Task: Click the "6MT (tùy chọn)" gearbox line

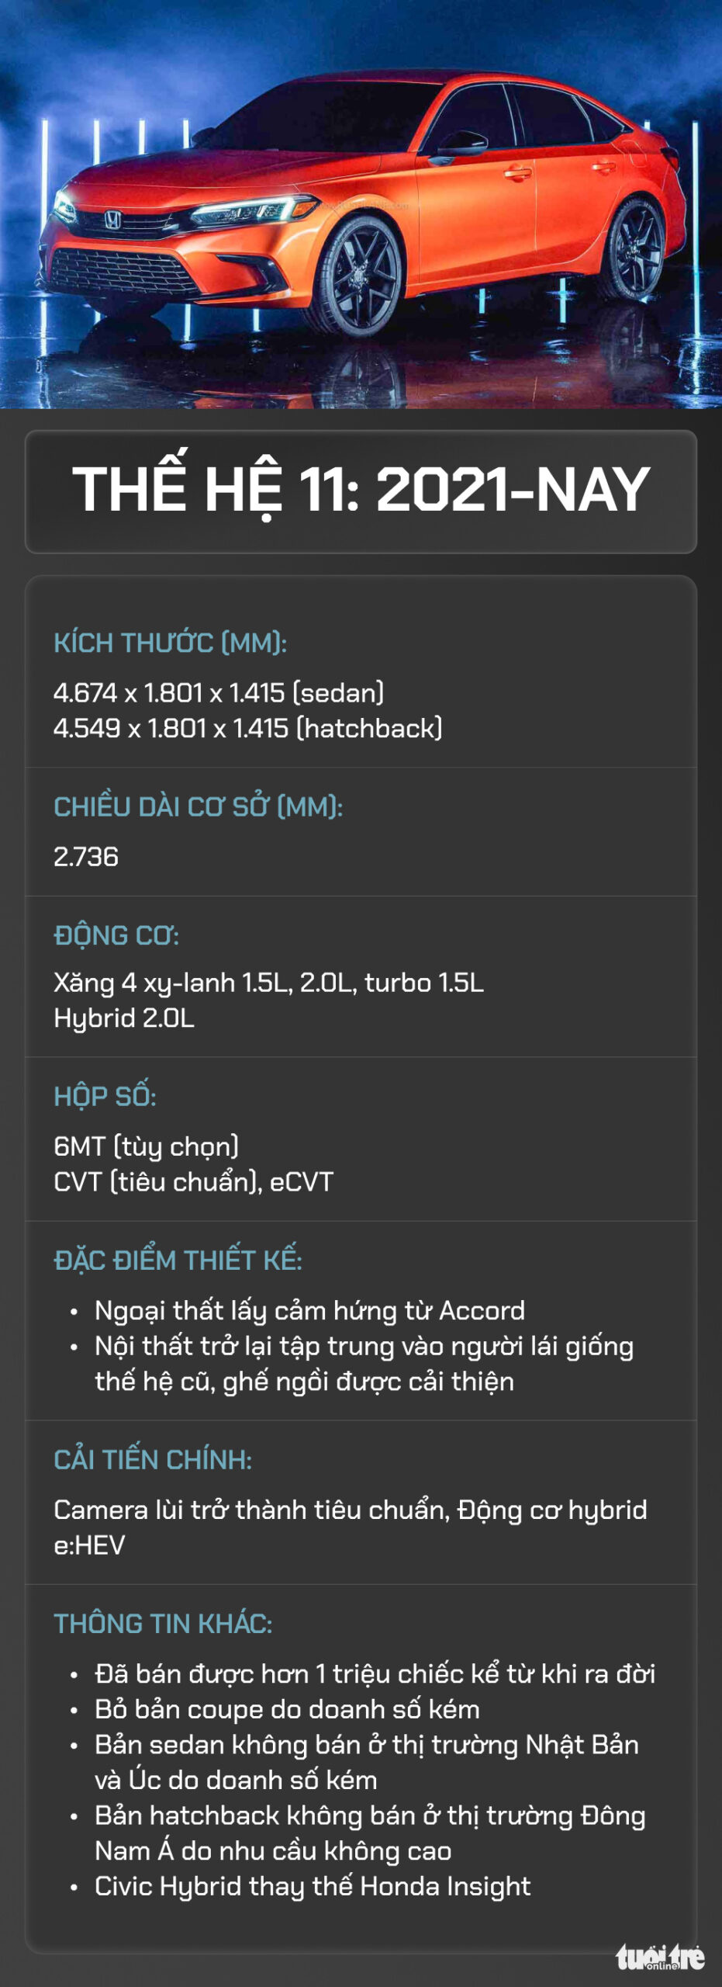Action: 146,1146
